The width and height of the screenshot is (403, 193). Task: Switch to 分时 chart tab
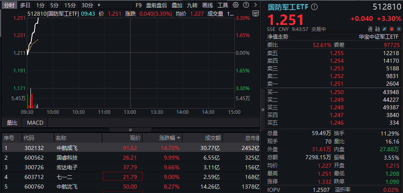[x=9, y=5]
